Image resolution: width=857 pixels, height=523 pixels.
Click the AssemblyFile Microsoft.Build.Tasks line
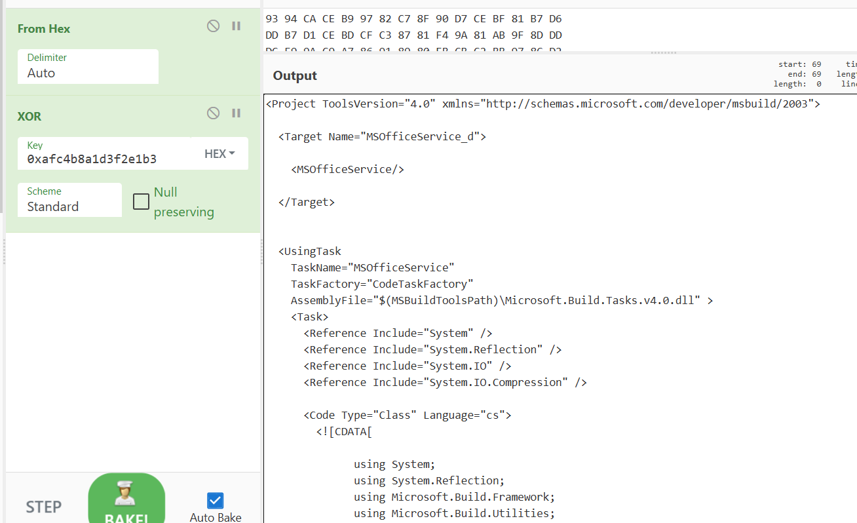(x=502, y=301)
